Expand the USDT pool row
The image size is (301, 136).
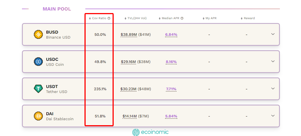pos(273,89)
